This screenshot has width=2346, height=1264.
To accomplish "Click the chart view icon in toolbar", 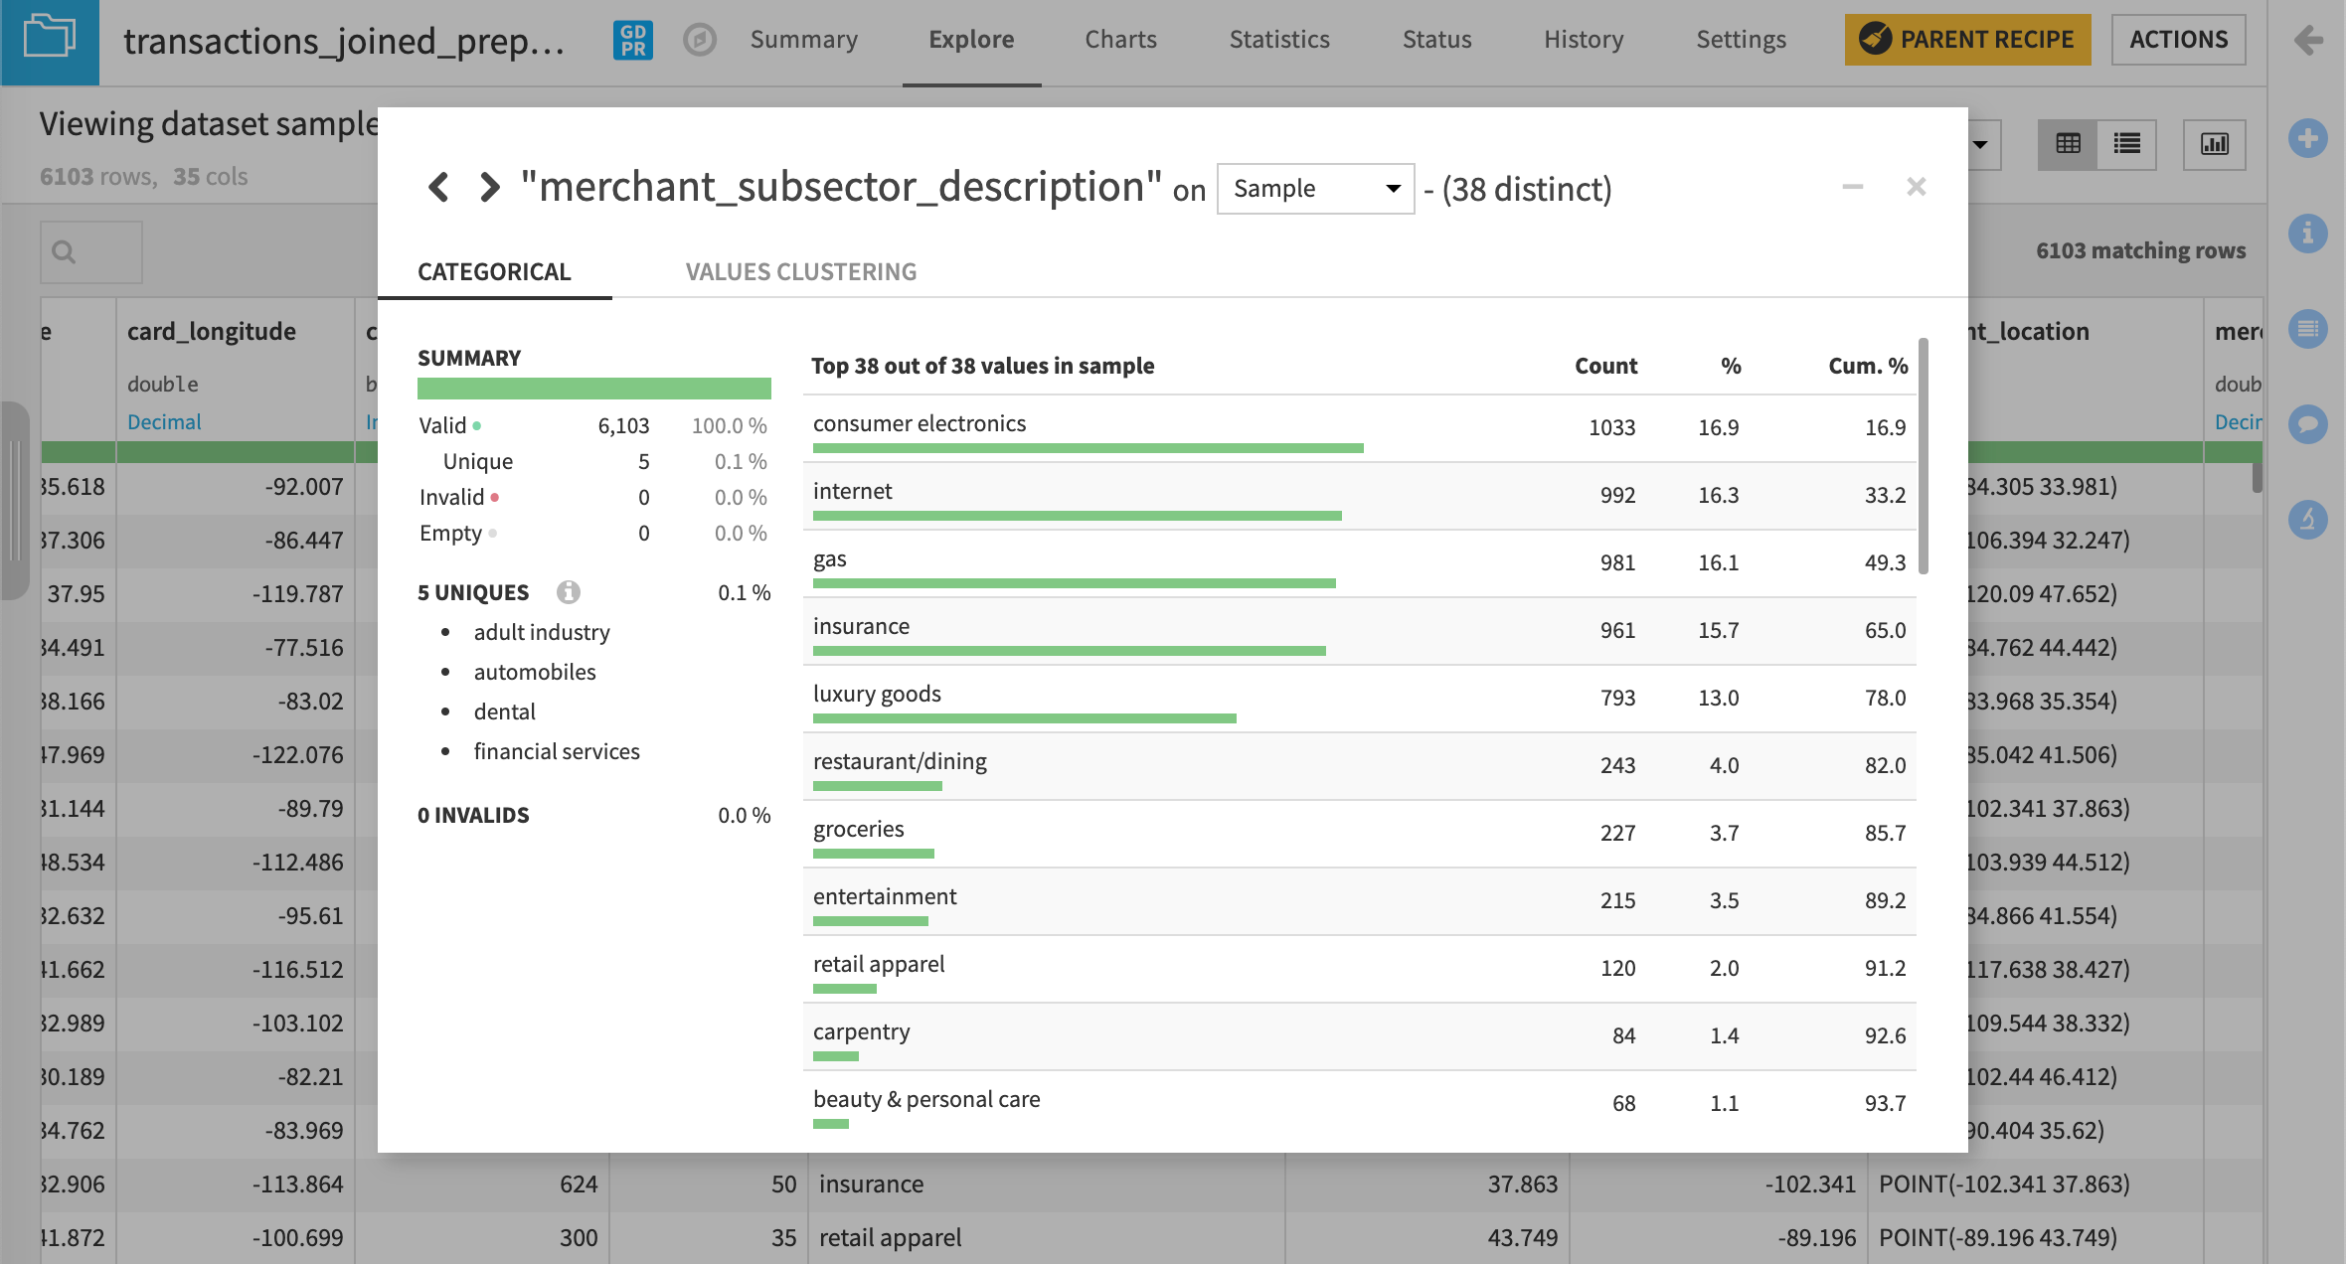I will point(2215,145).
